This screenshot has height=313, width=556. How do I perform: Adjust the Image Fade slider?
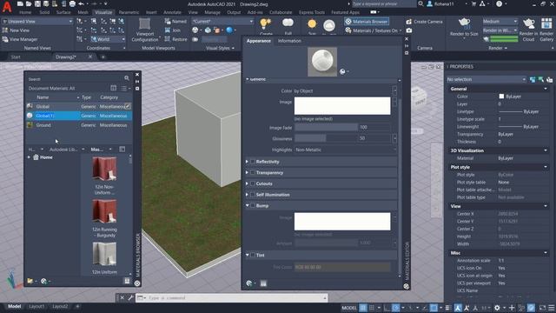(326, 127)
